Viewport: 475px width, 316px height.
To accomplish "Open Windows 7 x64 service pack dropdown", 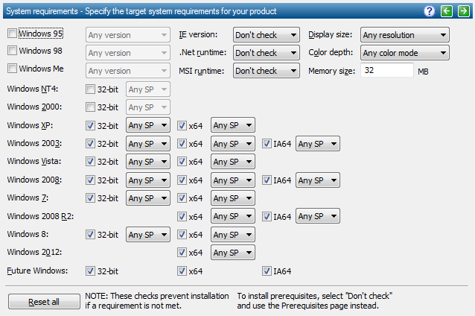I will tap(233, 198).
